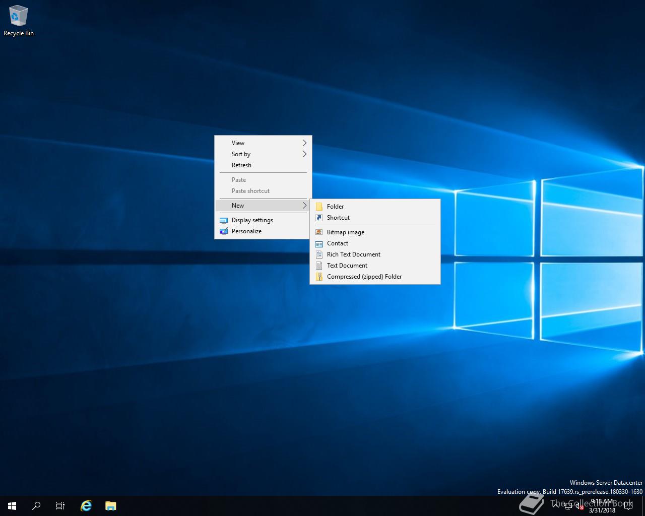645x516 pixels.
Task: Click the clock showing 9:18 AM
Action: (x=602, y=506)
